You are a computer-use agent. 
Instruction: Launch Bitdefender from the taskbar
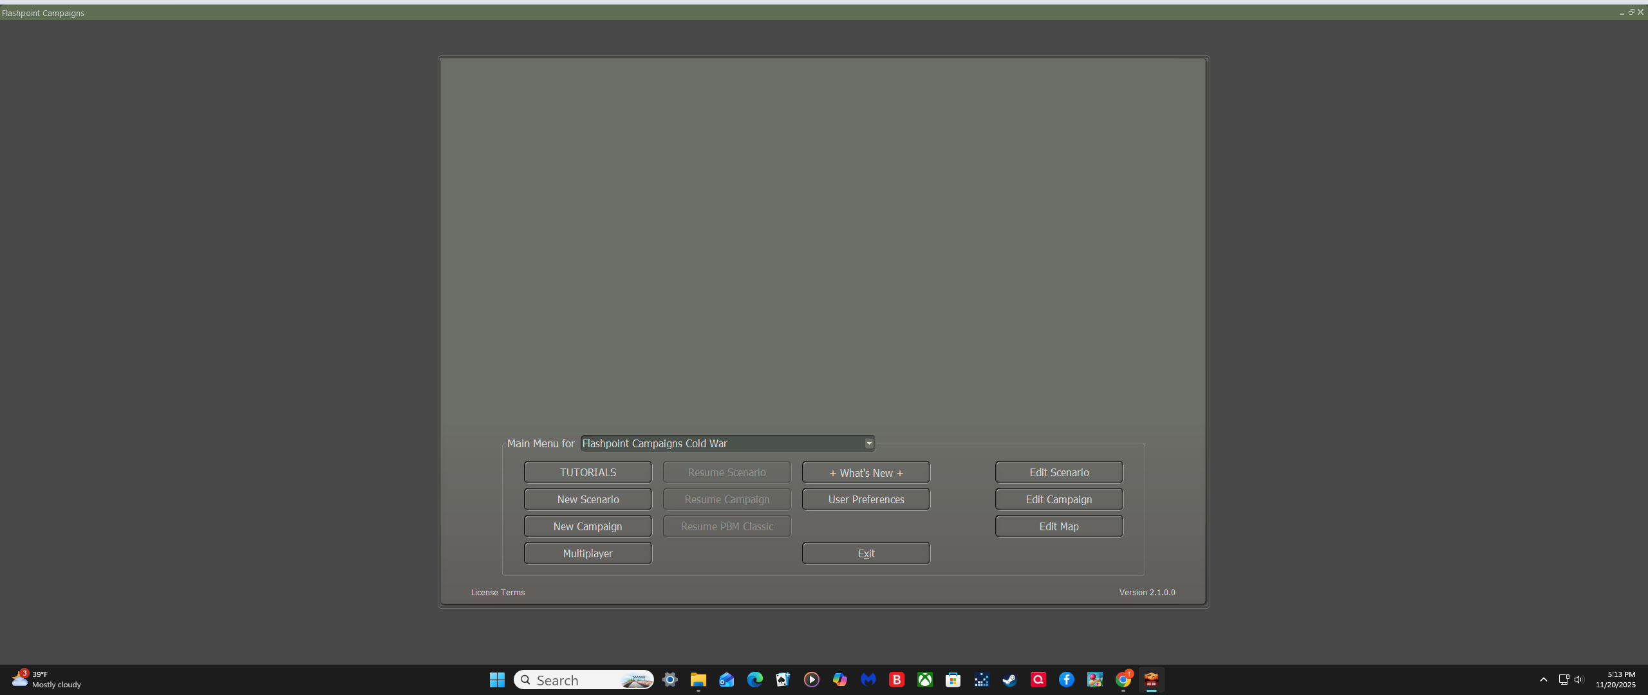pos(896,680)
